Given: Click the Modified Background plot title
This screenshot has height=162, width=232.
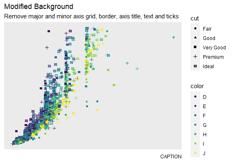Looking at the screenshot, I should (39, 7).
